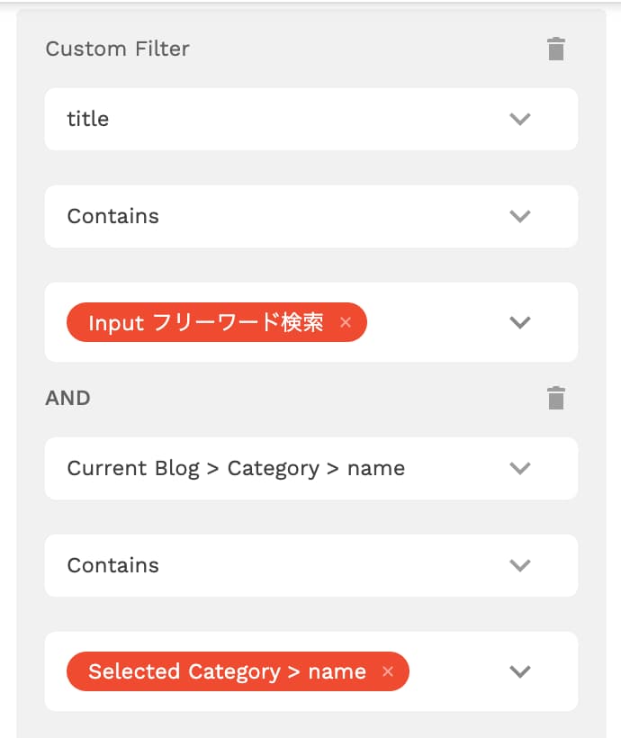
Task: Click chevron beside Input フリーワード検索 value
Action: click(x=520, y=323)
